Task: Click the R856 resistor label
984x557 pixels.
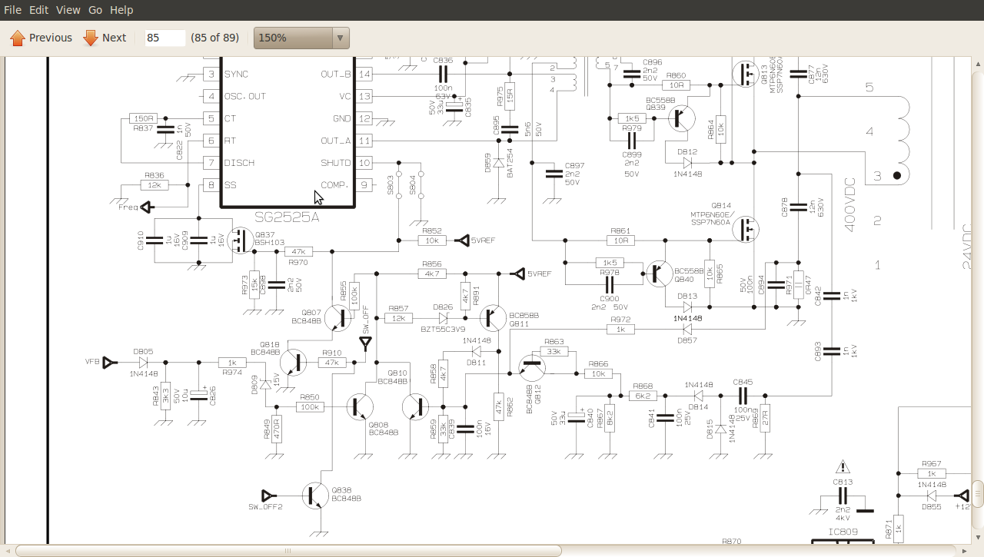Action: pyautogui.click(x=432, y=264)
